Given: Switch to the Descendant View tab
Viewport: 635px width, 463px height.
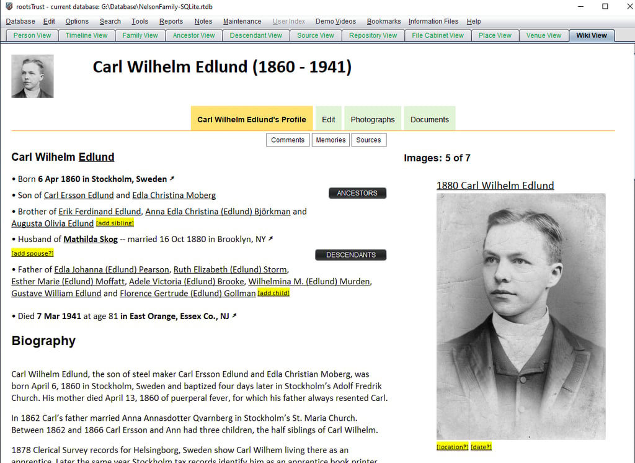Looking at the screenshot, I should [x=256, y=35].
